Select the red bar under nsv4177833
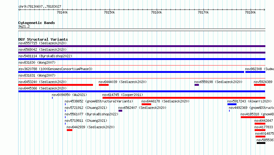 [260, 130]
